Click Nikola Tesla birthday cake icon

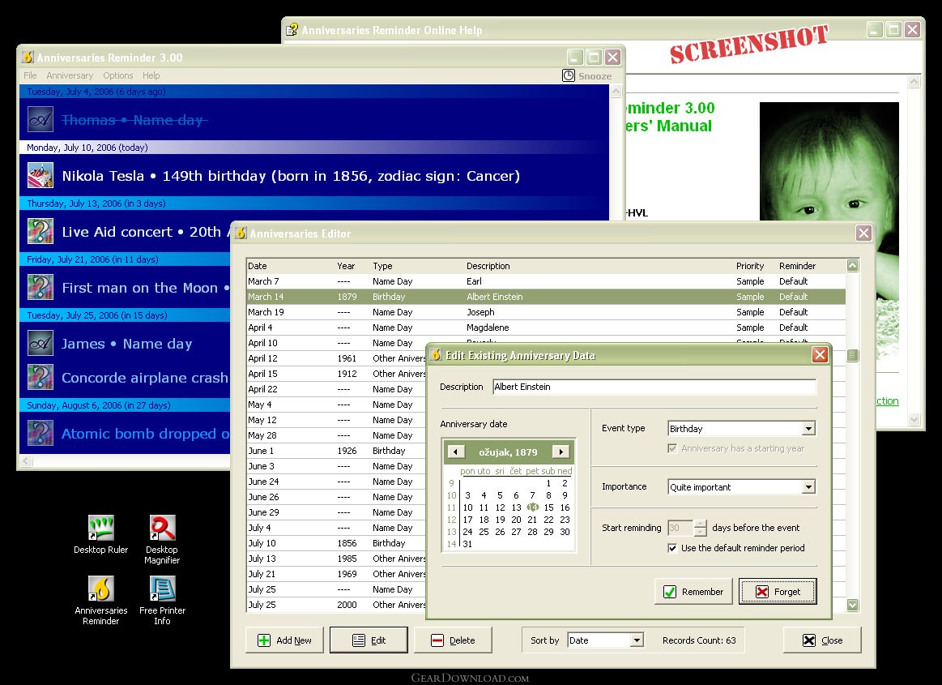pos(40,176)
